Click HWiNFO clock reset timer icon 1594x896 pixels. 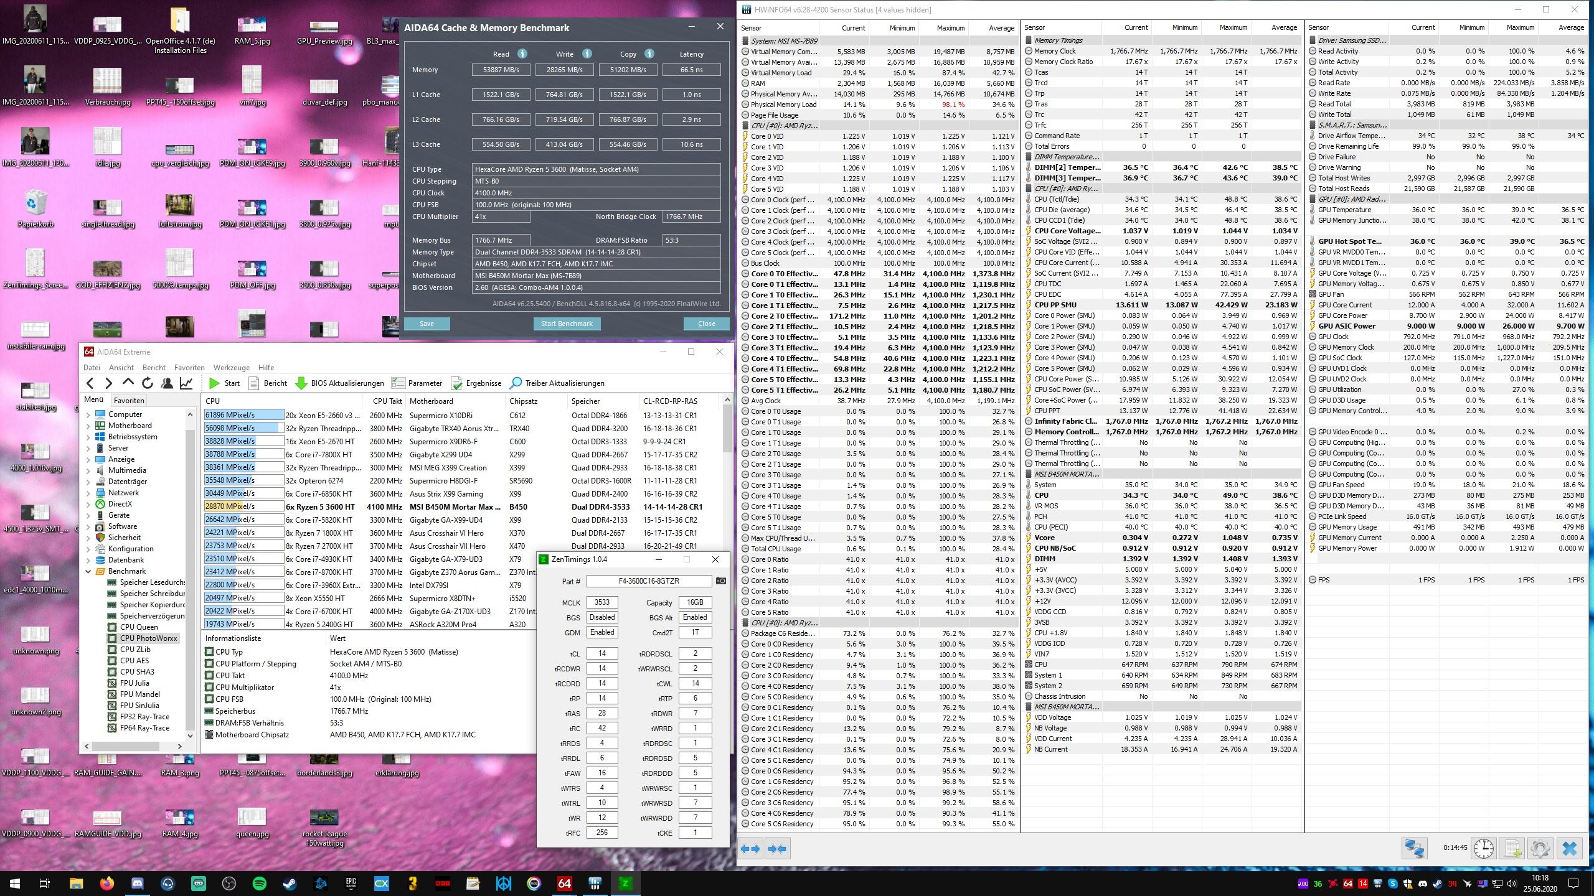(1483, 848)
